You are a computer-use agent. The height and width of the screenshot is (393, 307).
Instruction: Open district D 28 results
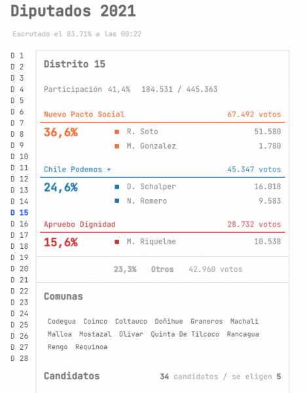19,358
